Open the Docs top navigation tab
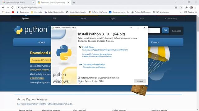 [x=84, y=18]
